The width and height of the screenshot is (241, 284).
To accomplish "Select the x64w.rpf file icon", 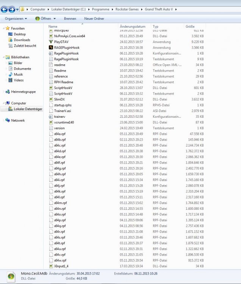I will (51, 260).
